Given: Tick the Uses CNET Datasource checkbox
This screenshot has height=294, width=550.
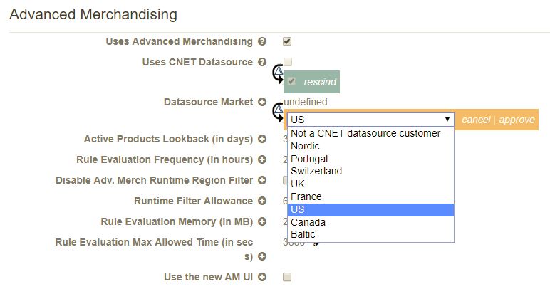Looking at the screenshot, I should (x=288, y=62).
